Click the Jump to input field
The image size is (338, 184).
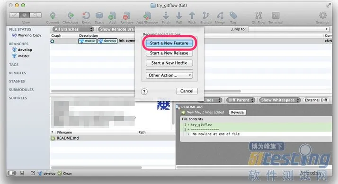click(x=288, y=29)
